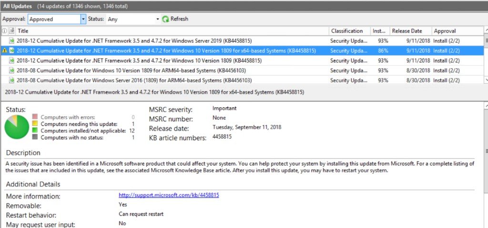Click the information icon column header
The height and width of the screenshot is (228, 488).
coord(4,31)
